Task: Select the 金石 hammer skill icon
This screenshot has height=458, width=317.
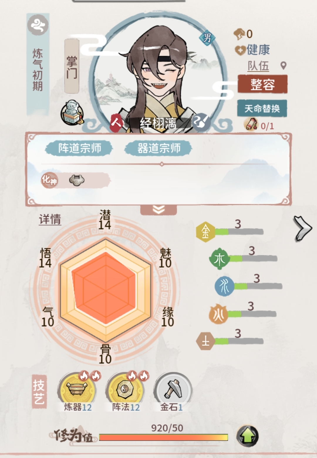Action: click(173, 388)
